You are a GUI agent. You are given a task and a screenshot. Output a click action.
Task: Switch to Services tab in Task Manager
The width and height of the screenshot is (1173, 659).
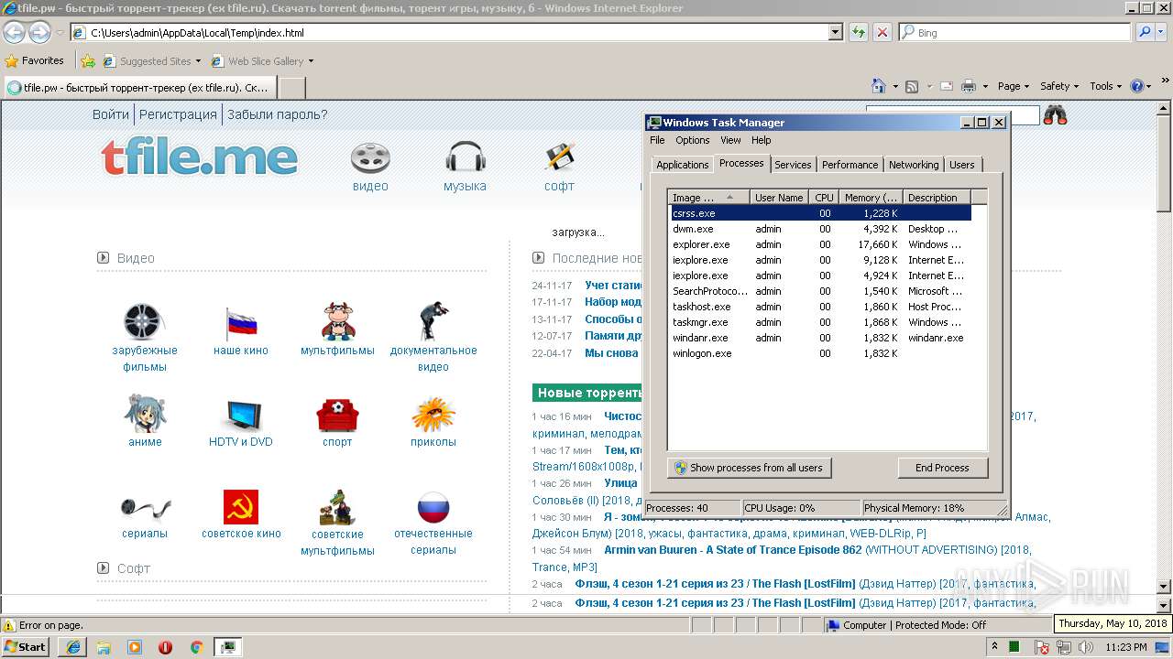[x=793, y=165]
